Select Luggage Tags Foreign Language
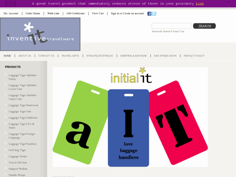The image size is (236, 177). pos(22,136)
